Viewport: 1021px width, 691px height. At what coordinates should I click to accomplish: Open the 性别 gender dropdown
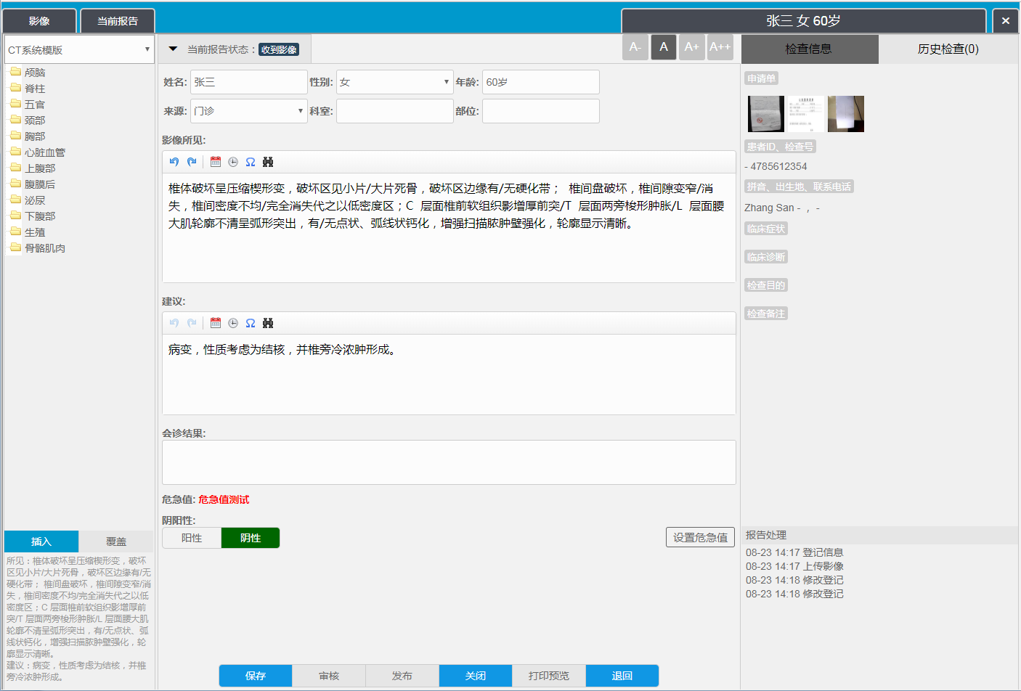(394, 82)
